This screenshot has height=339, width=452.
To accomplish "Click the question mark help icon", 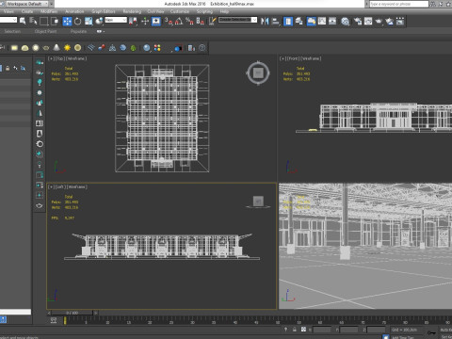I will (x=202, y=48).
